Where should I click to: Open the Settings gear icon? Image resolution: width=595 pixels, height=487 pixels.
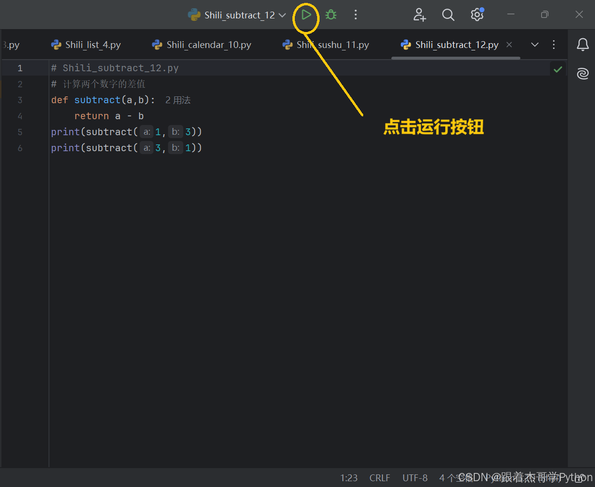(x=477, y=15)
